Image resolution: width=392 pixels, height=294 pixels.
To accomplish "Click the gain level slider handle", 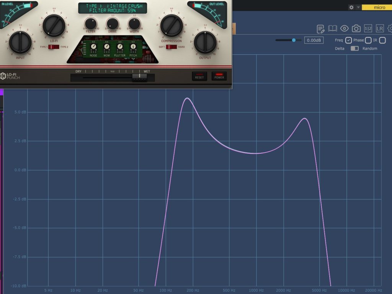I will click(294, 40).
